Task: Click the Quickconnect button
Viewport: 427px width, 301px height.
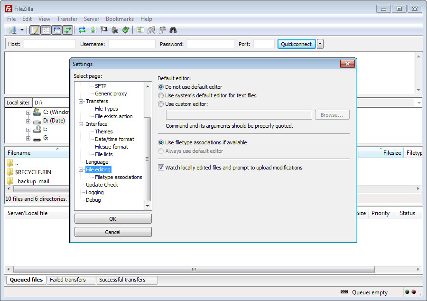Action: 296,44
